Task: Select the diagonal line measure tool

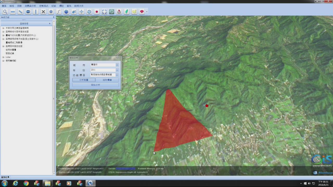Action: pos(20,12)
